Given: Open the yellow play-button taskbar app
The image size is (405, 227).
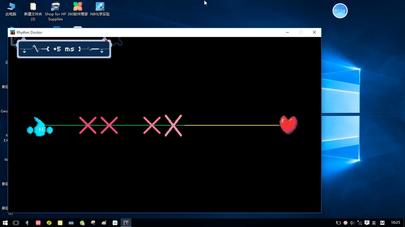Looking at the screenshot, I should pyautogui.click(x=60, y=223).
